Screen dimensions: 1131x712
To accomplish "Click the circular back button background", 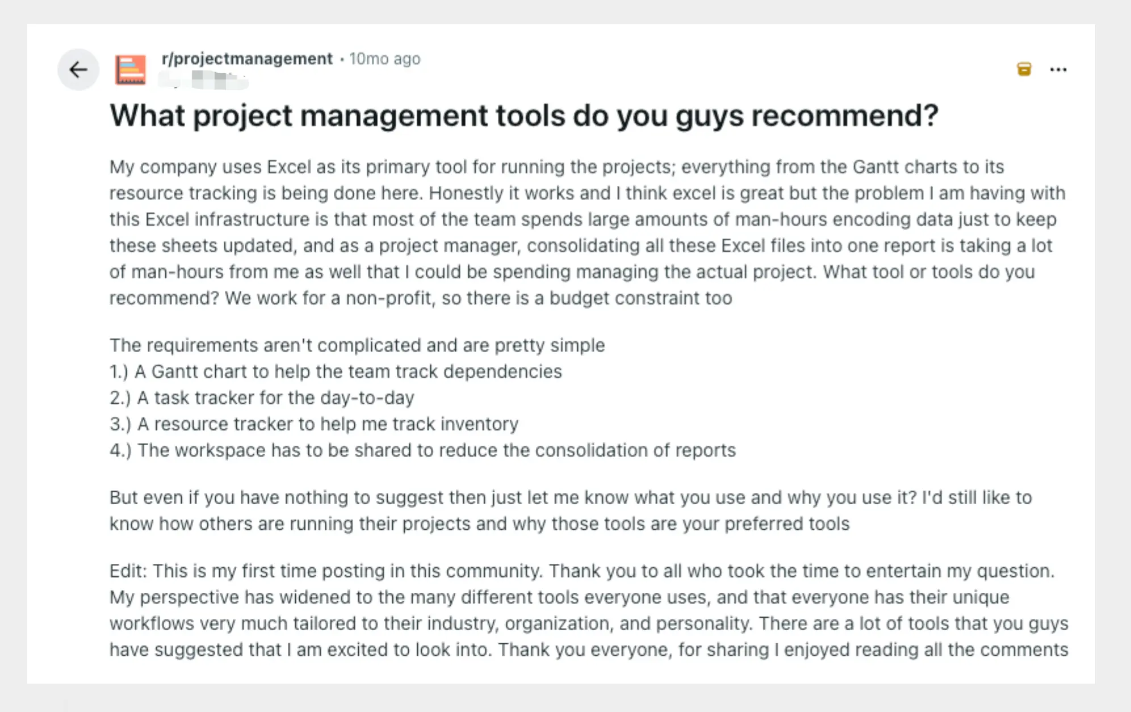I will click(78, 69).
